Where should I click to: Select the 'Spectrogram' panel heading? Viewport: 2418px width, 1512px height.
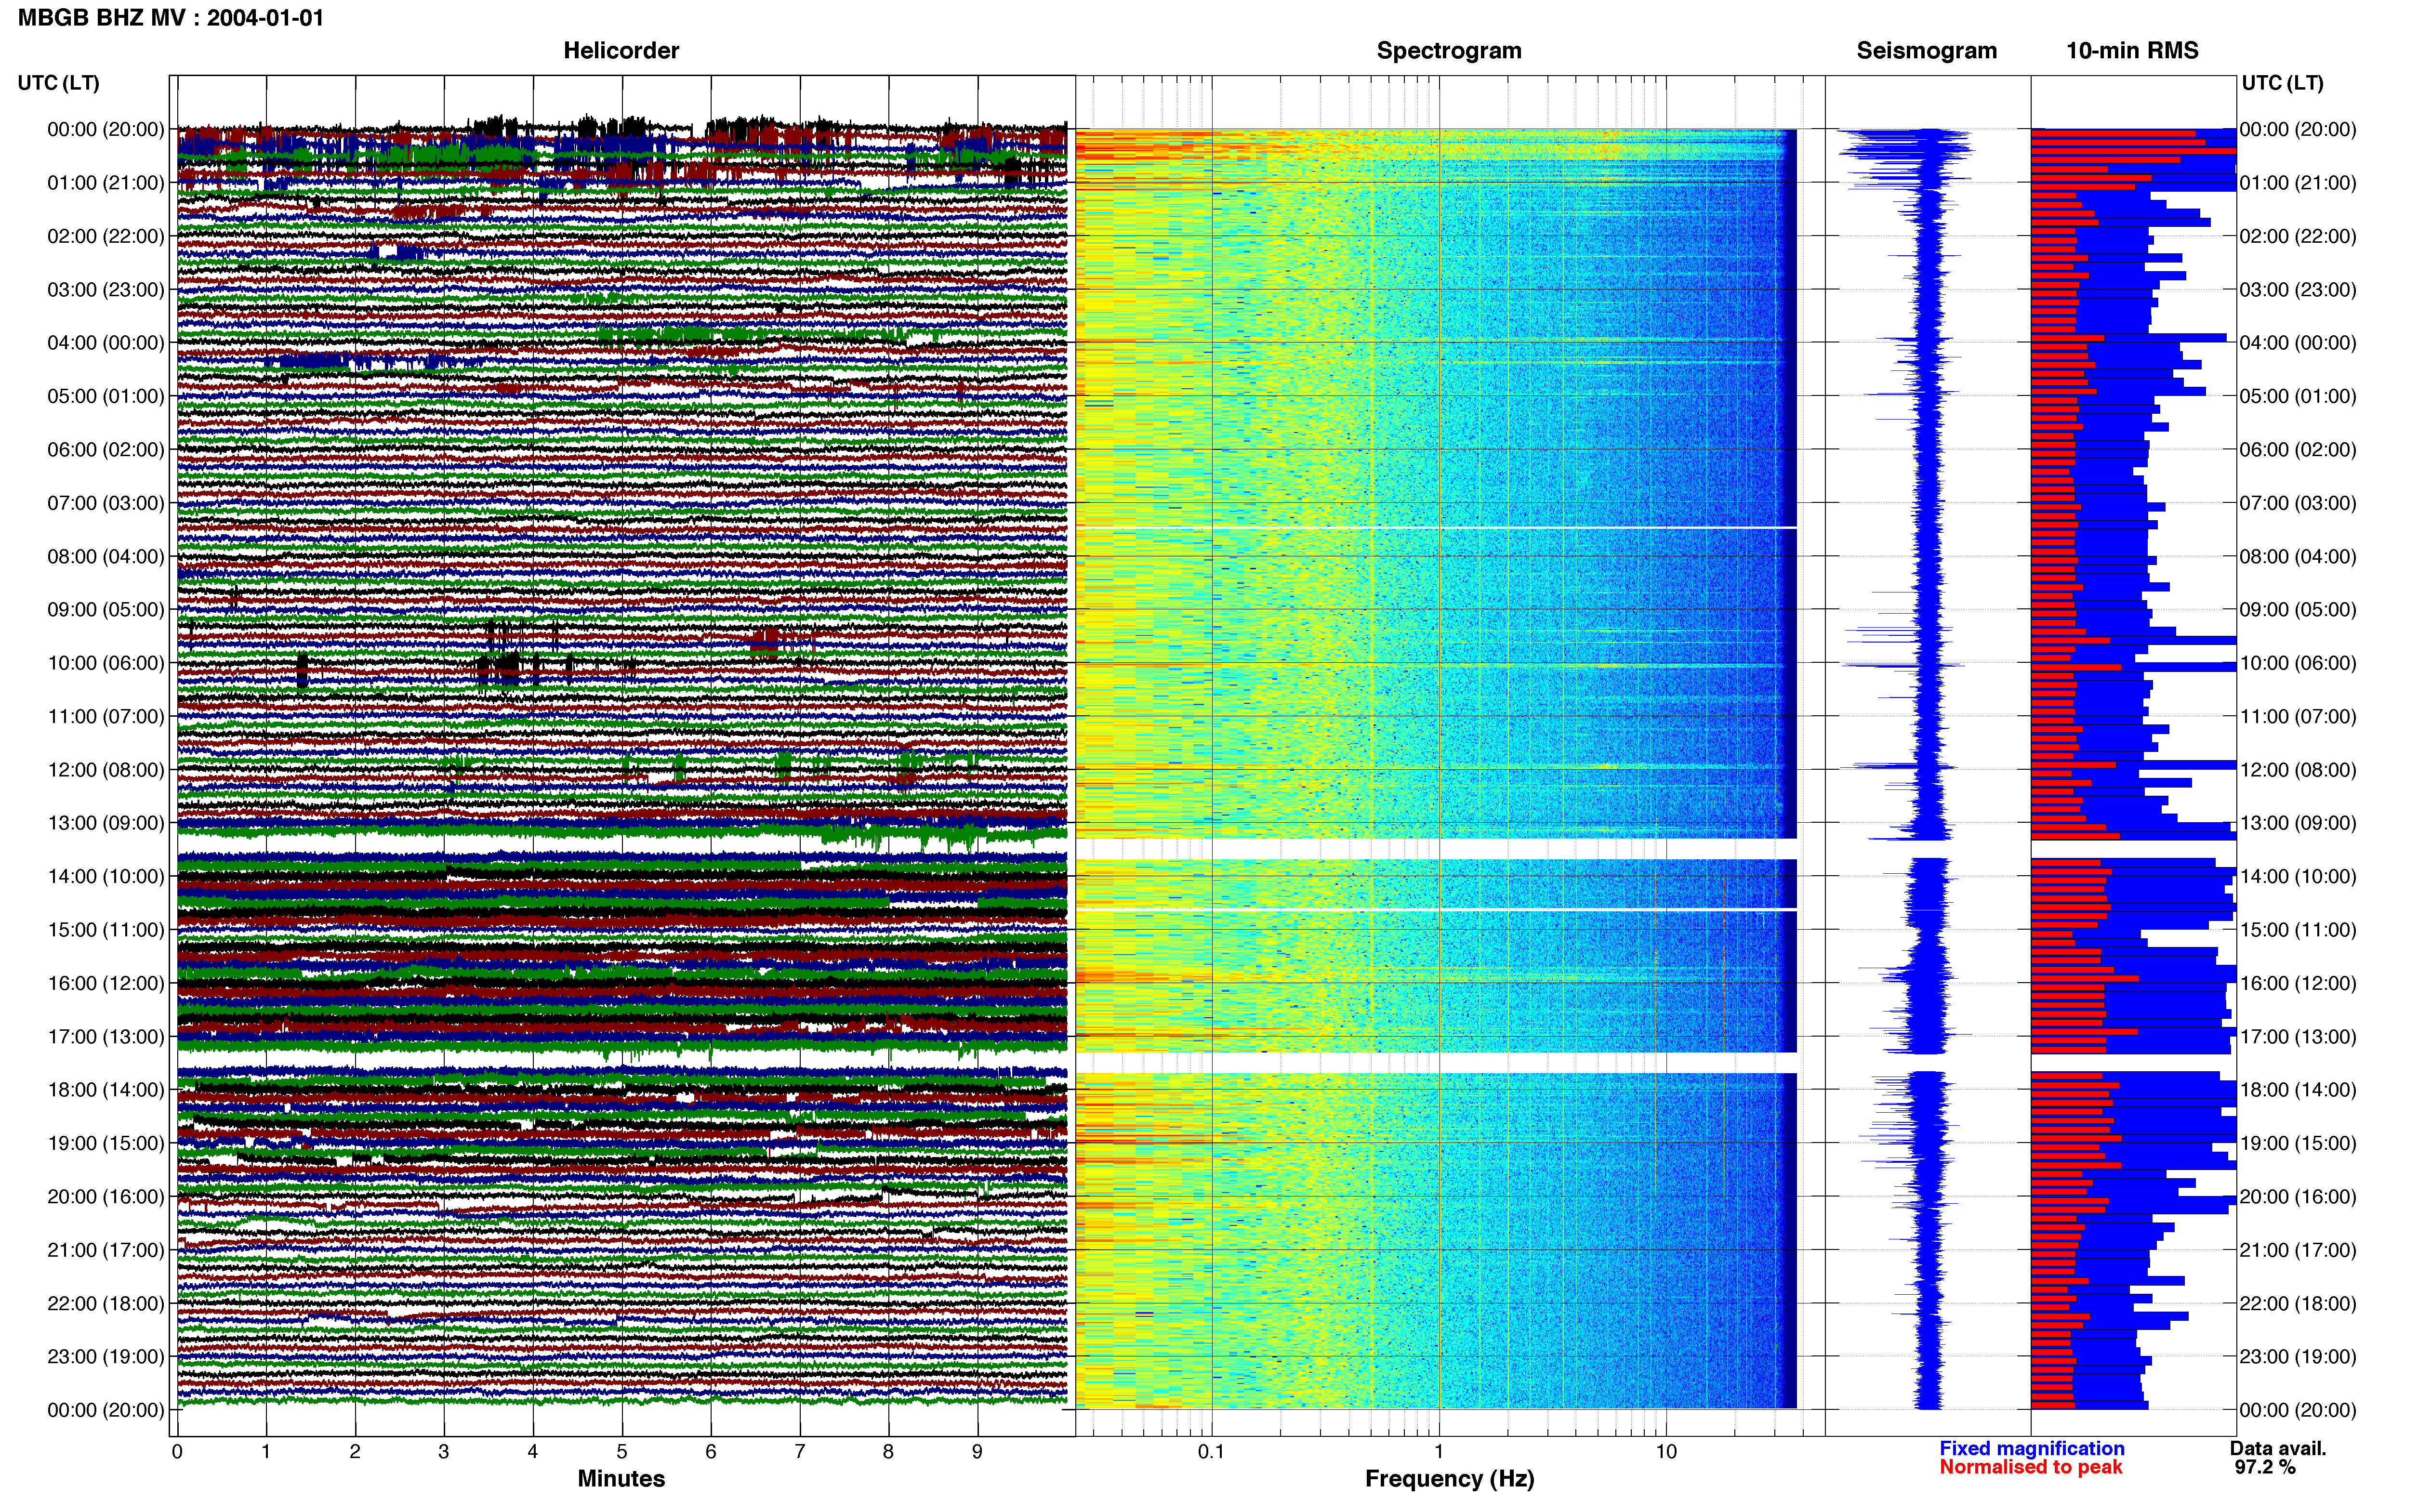coord(1449,50)
